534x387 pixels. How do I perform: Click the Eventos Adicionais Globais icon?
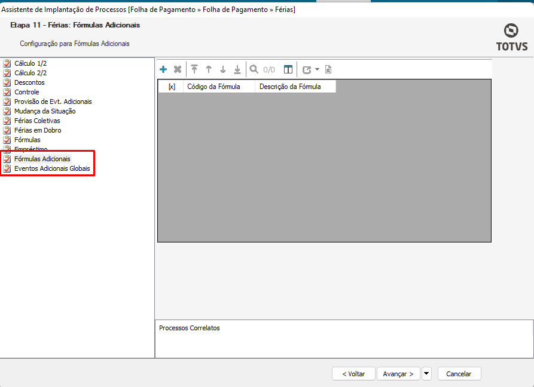click(x=7, y=168)
